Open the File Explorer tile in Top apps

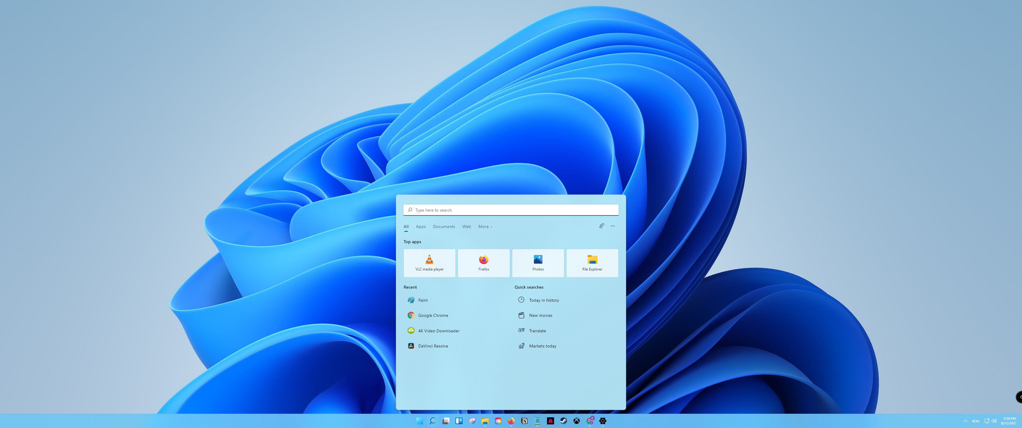coord(592,263)
